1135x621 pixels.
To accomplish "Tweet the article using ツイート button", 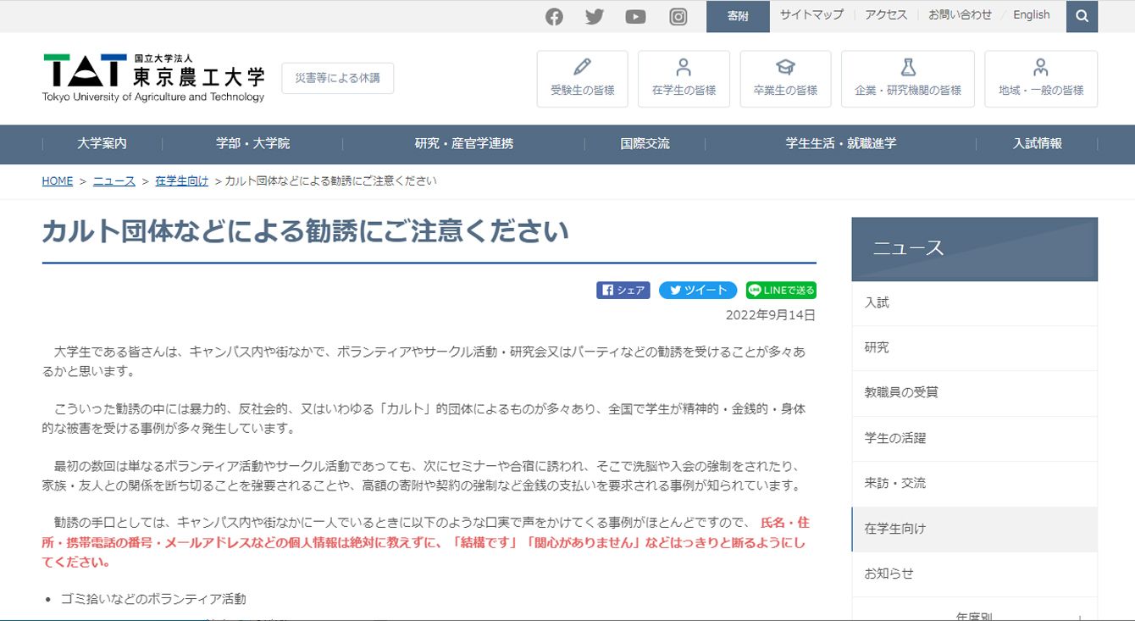I will pyautogui.click(x=697, y=290).
